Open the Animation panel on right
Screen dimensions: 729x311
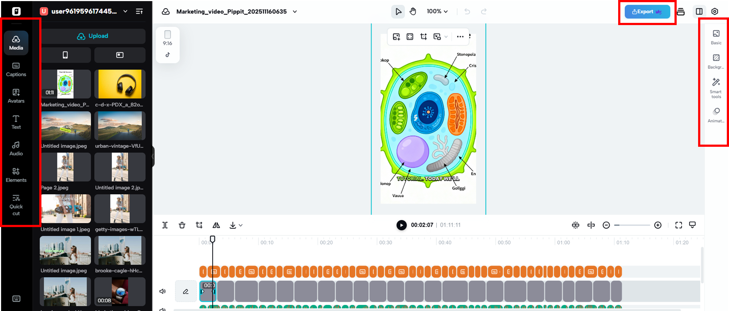pyautogui.click(x=716, y=115)
